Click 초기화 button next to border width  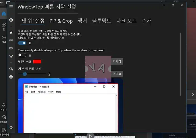(x=117, y=74)
